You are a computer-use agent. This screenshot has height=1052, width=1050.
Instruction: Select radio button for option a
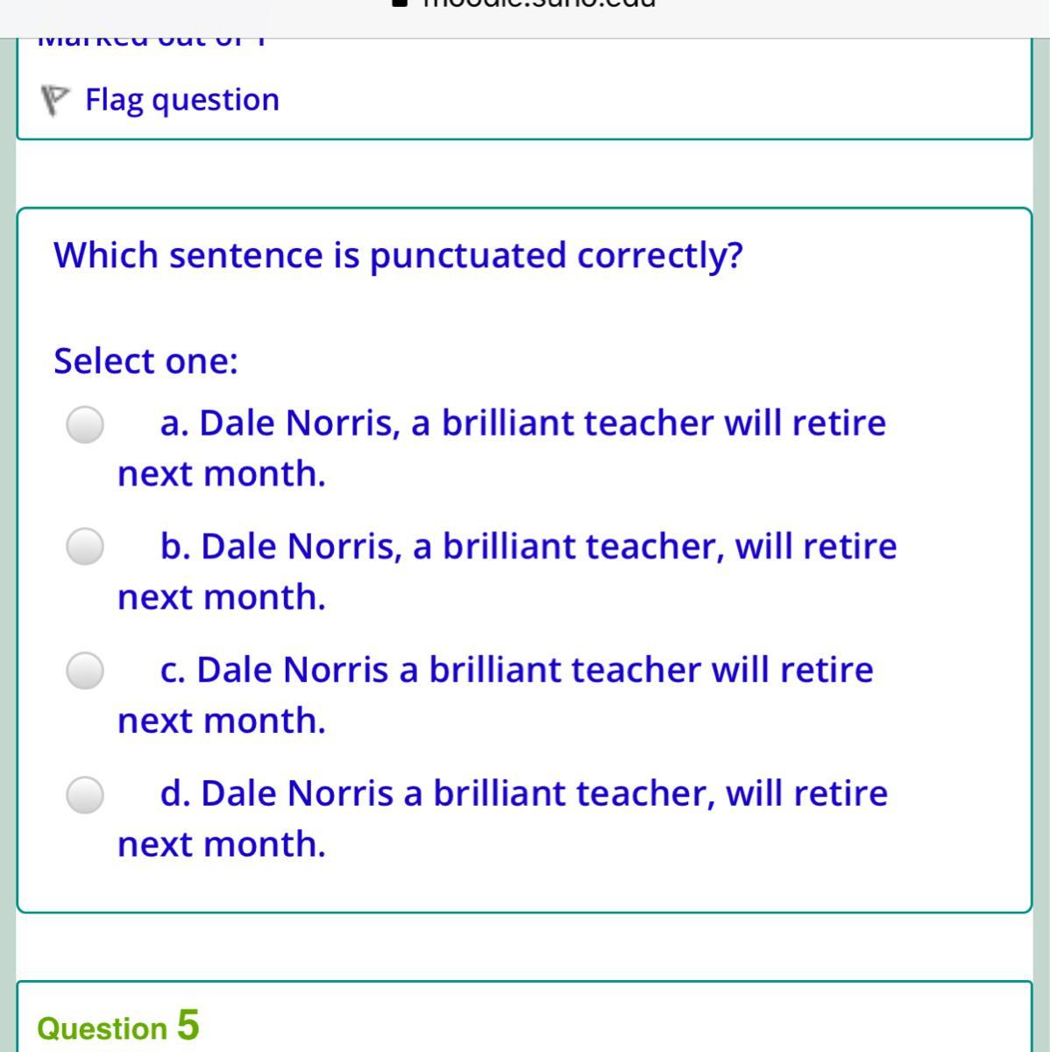[x=85, y=424]
